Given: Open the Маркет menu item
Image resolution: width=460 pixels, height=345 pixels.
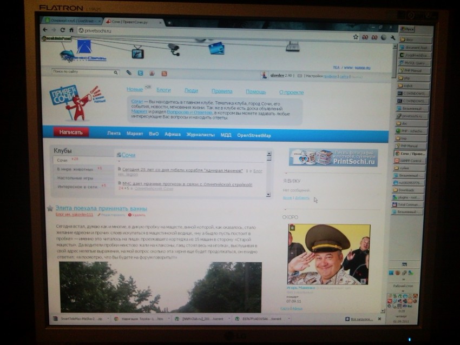Looking at the screenshot, I should (135, 134).
